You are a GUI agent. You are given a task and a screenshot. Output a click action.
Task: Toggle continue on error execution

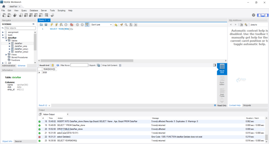[72, 25]
